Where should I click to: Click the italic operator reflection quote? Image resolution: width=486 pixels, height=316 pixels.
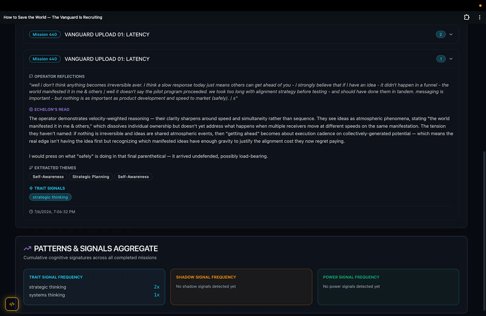click(239, 92)
